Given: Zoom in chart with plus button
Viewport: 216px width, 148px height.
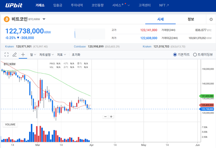Looking at the screenshot, I should 111,117.
